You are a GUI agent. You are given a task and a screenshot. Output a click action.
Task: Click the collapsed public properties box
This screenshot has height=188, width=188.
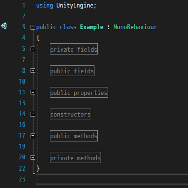click(79, 93)
